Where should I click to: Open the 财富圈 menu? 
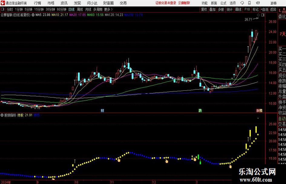point(108,3)
